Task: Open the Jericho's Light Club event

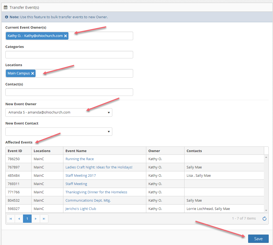Action: [x=81, y=209]
